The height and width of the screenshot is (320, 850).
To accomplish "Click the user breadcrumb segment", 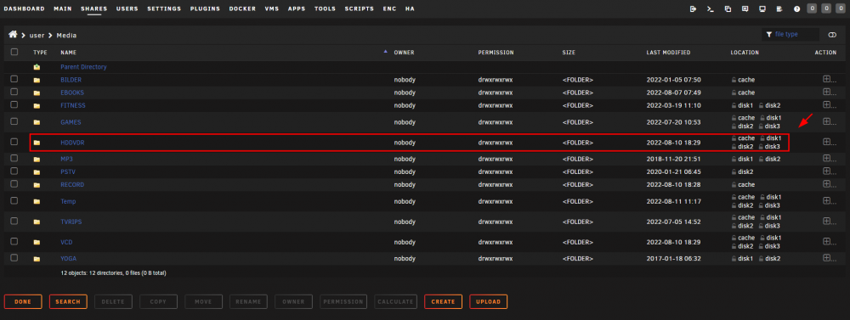I will pos(37,35).
